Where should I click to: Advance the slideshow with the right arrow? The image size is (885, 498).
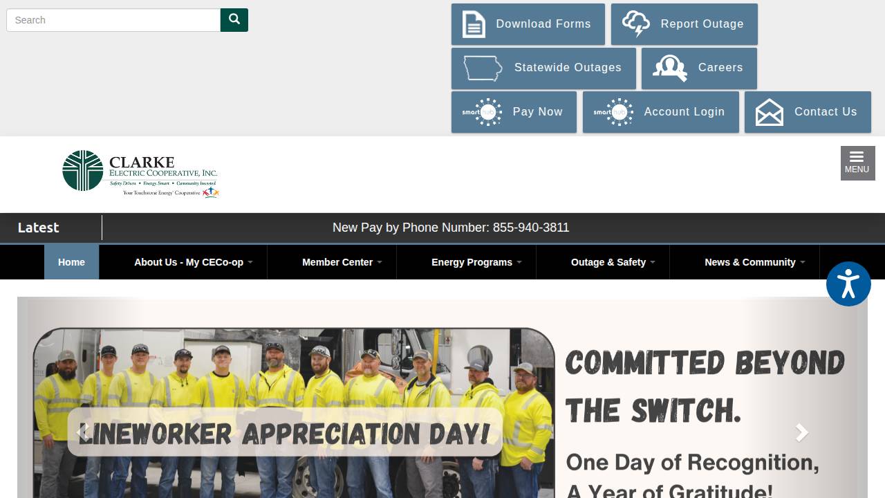point(801,432)
